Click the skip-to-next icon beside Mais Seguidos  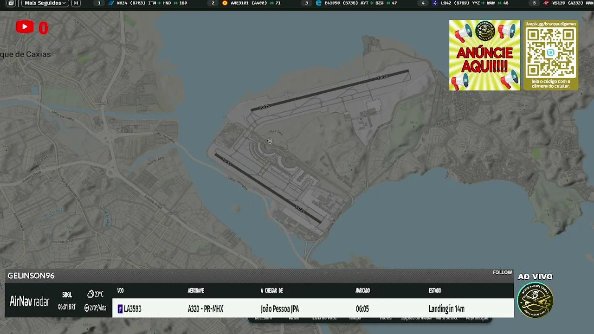click(x=76, y=3)
